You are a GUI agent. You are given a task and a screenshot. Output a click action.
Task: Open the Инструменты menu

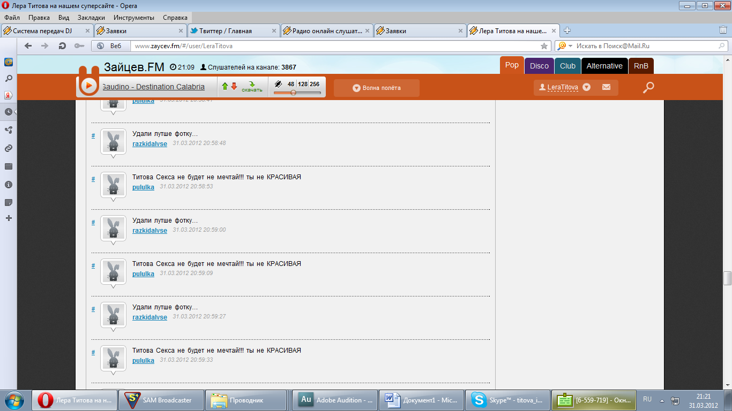pos(134,18)
